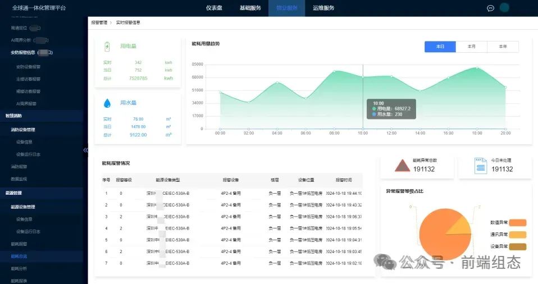The image size is (538, 284).
Task: Open 能耗报警 in the sidebar
Action: click(x=19, y=244)
